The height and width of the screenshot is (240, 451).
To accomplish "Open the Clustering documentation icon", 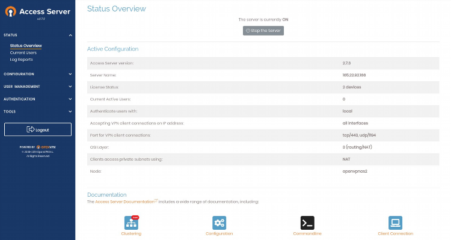I will (131, 223).
